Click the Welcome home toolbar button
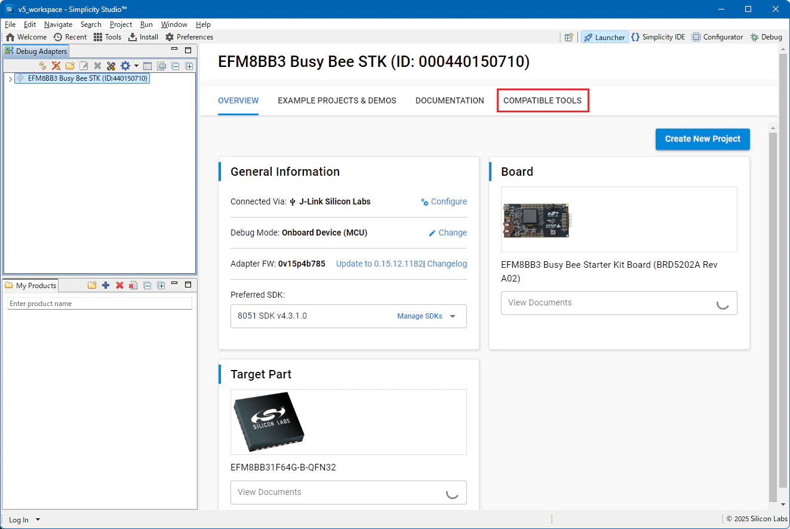790x529 pixels. point(26,37)
